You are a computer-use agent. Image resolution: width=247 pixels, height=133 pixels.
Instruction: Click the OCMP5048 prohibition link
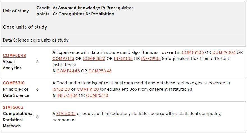click(x=100, y=71)
